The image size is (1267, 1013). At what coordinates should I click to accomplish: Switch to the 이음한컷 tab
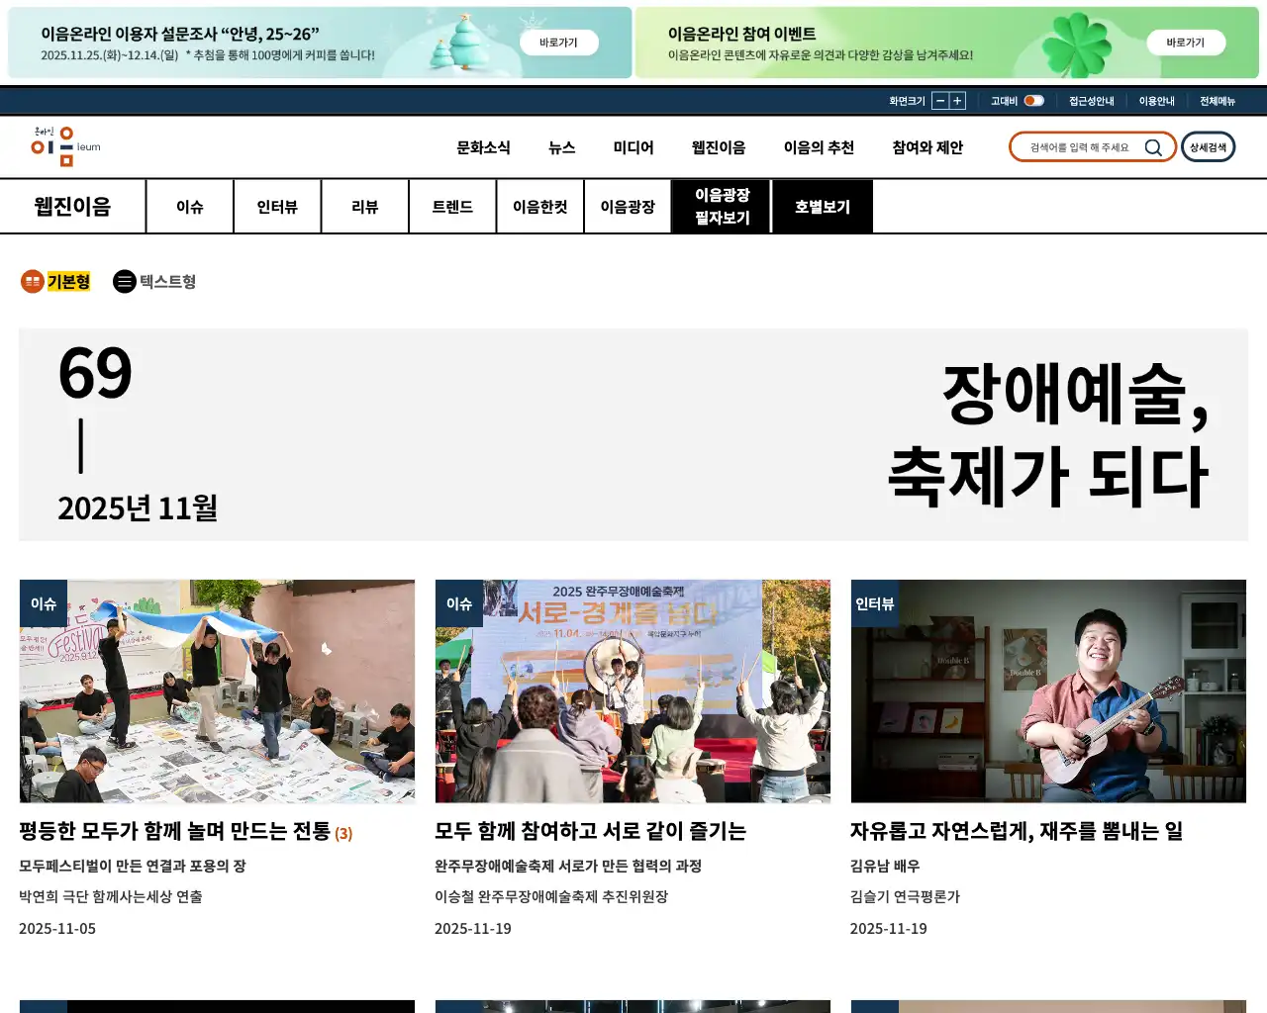[x=539, y=207]
